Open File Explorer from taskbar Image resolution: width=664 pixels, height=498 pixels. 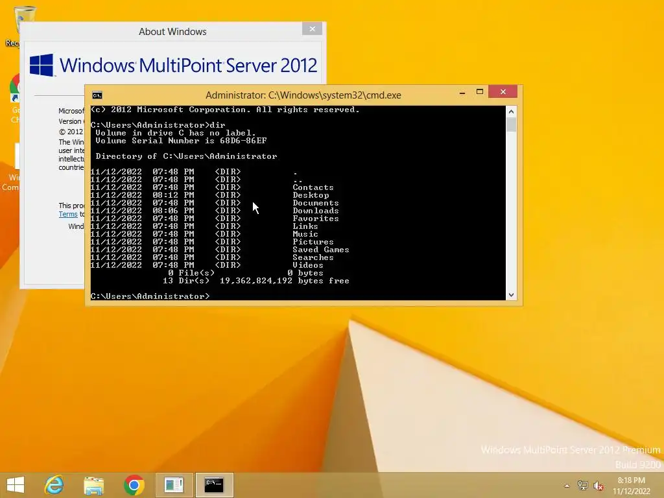pyautogui.click(x=93, y=485)
